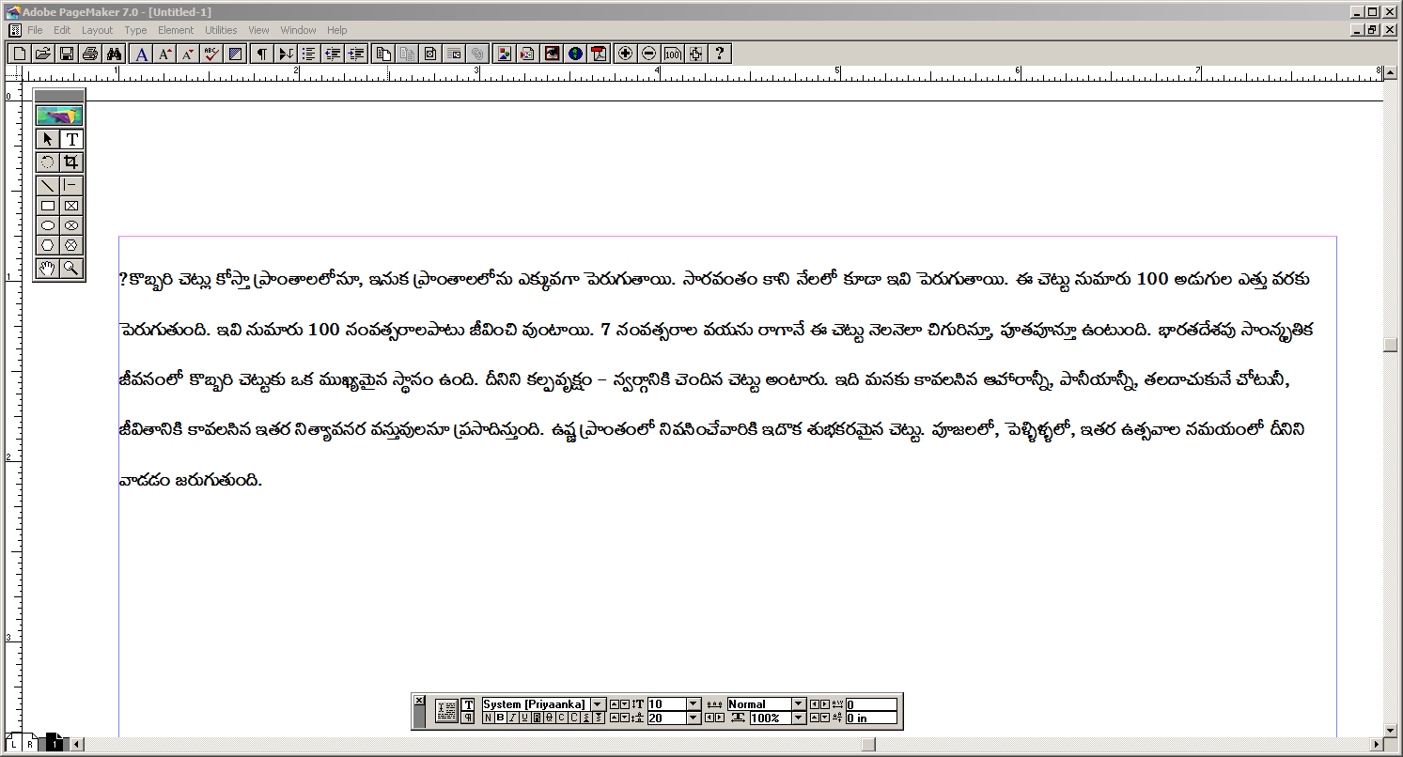This screenshot has width=1403, height=757.
Task: Select the Hand tool
Action: [x=47, y=269]
